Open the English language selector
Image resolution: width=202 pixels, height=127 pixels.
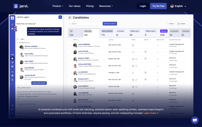(x=178, y=6)
